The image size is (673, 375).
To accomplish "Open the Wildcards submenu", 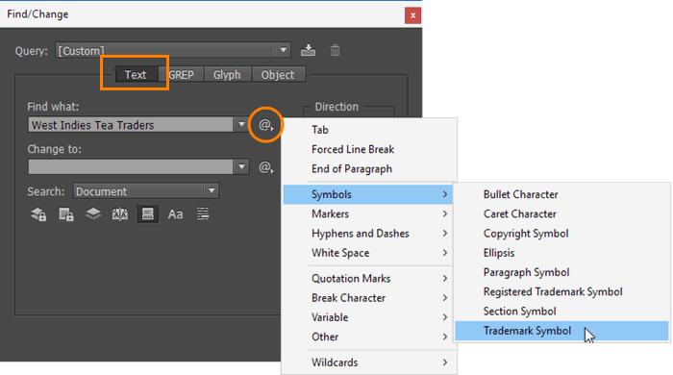I will pyautogui.click(x=369, y=362).
